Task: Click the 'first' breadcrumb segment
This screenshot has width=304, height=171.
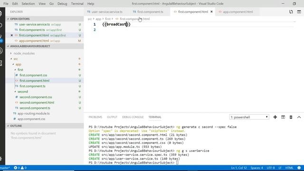Action: [x=108, y=19]
